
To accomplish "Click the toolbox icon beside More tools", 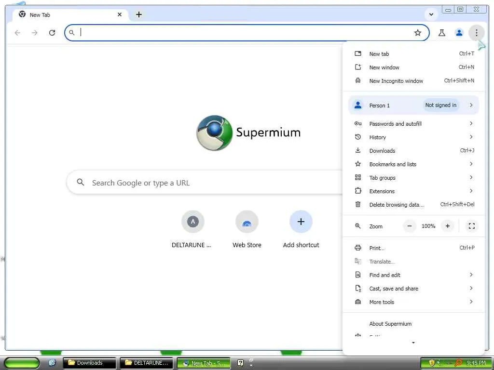I will 358,302.
